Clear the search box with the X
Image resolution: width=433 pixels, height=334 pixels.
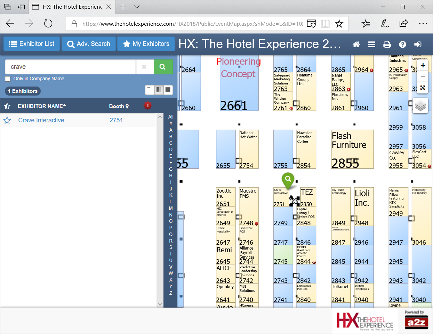(x=144, y=67)
